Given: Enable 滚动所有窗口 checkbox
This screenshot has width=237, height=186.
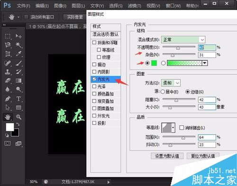Looking at the screenshot, I should pyautogui.click(x=26, y=17).
